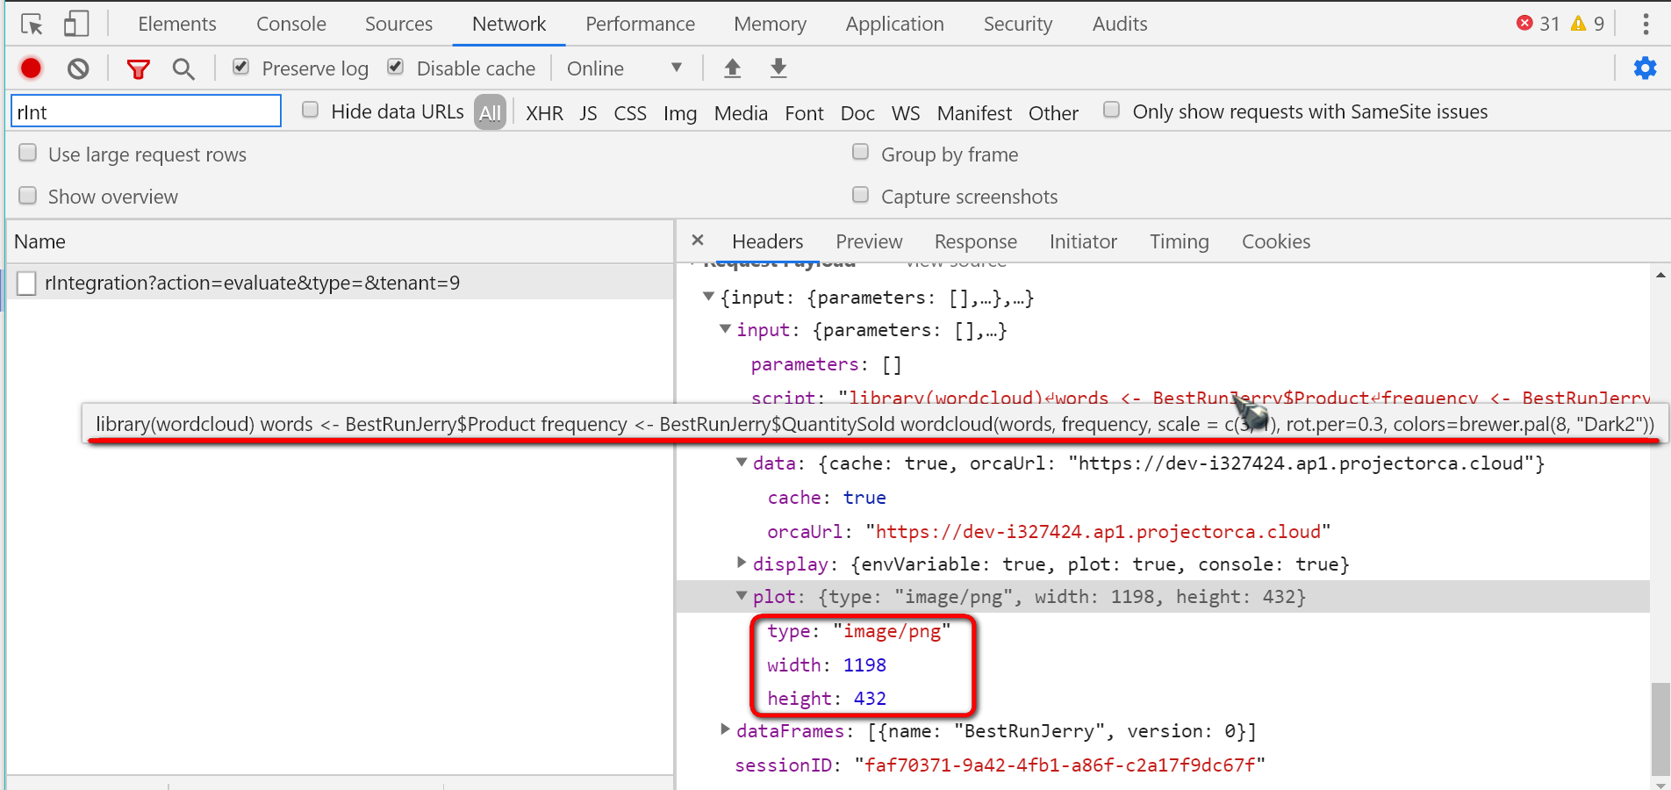This screenshot has height=790, width=1671.
Task: Switch to Sources tab
Action: tap(399, 24)
